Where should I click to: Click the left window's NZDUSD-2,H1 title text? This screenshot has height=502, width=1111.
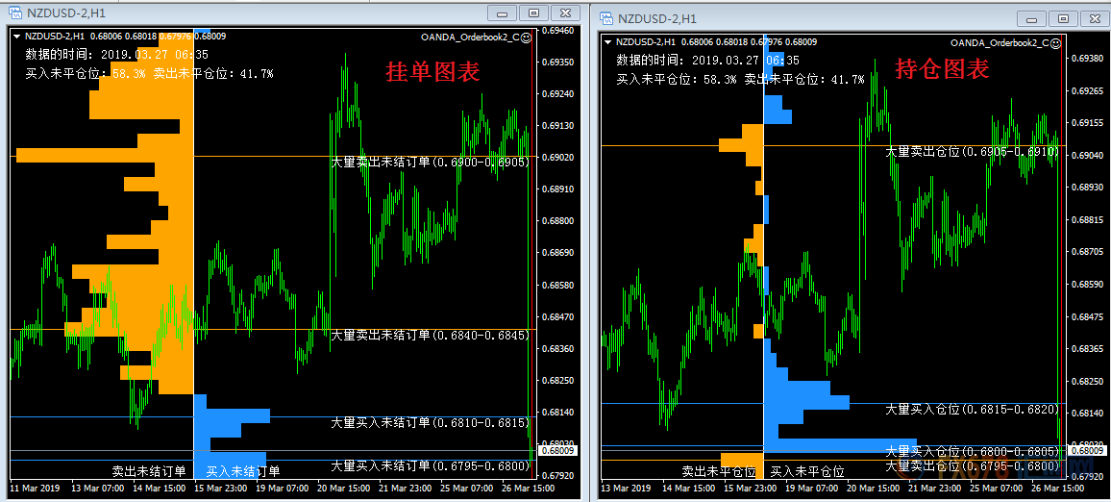66,13
